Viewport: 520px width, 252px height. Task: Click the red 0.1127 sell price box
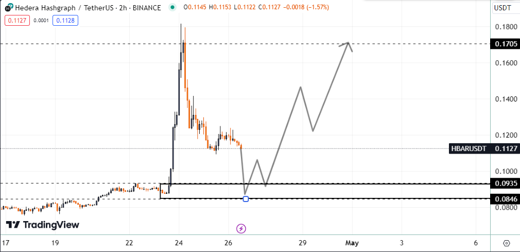click(x=15, y=21)
